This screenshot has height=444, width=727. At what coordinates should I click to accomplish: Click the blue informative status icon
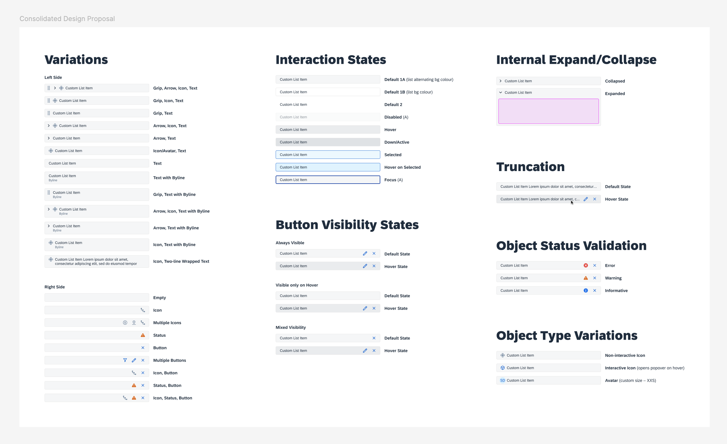point(586,290)
